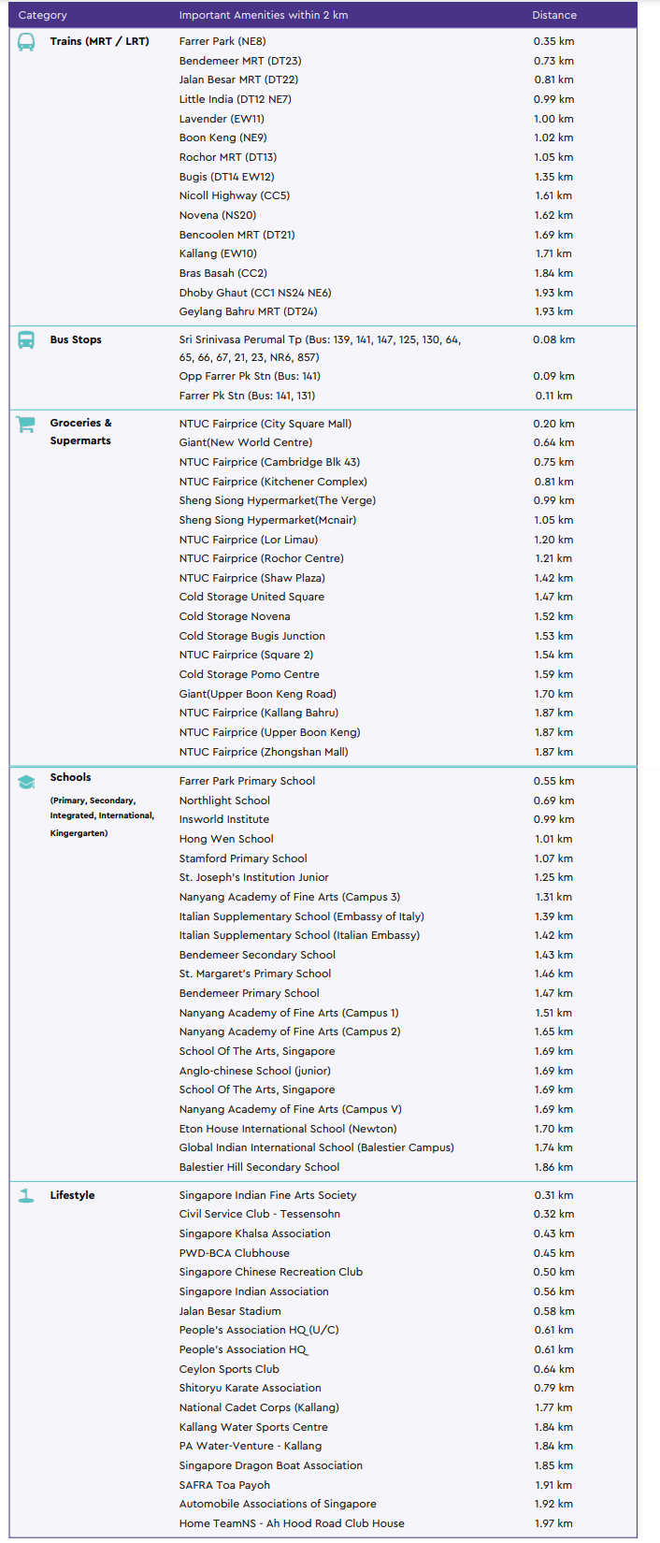The height and width of the screenshot is (1543, 660).
Task: Select Dhoby Ghaut (CC1 NS24 NE6) entry
Action: click(x=255, y=293)
